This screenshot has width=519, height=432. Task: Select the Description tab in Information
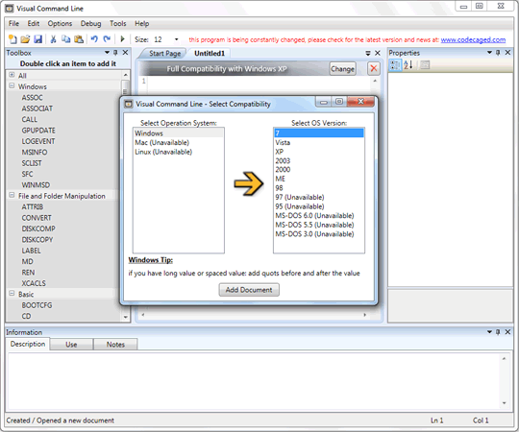28,344
